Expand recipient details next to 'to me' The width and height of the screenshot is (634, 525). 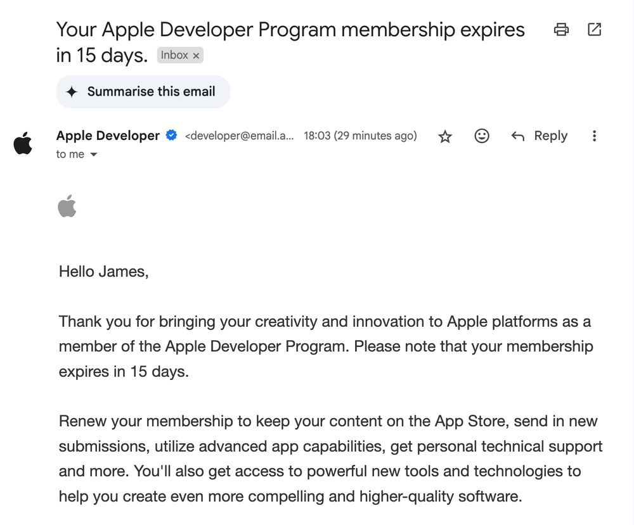tap(93, 155)
